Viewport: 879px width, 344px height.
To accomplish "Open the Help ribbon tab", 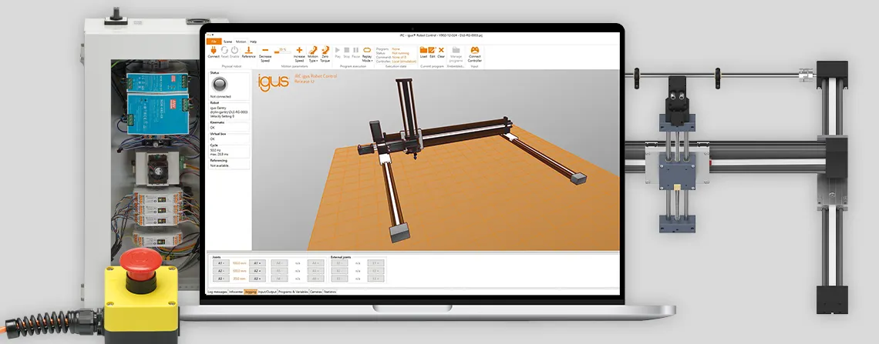I will click(x=254, y=42).
